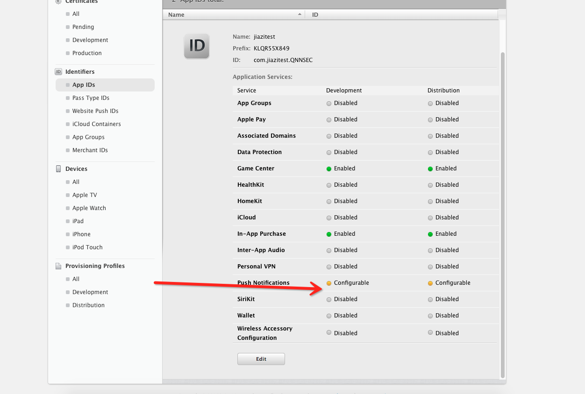585x394 pixels.
Task: Click the Identifiers ID section icon
Action: (x=58, y=71)
